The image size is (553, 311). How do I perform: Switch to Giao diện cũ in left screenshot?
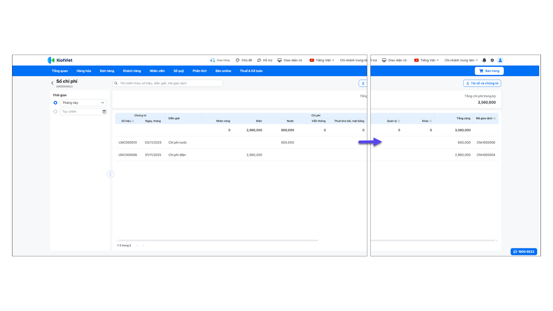tap(290, 60)
